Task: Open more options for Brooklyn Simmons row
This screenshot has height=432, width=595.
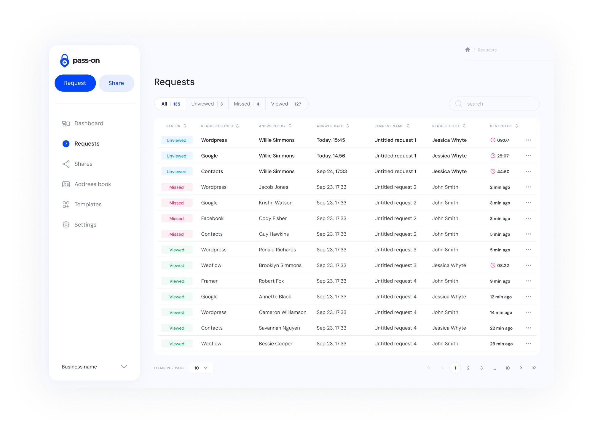Action: point(528,265)
